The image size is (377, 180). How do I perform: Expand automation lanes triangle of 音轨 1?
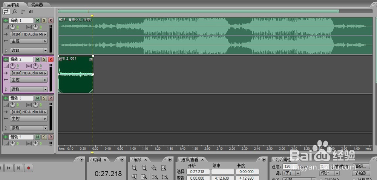click(x=6, y=51)
